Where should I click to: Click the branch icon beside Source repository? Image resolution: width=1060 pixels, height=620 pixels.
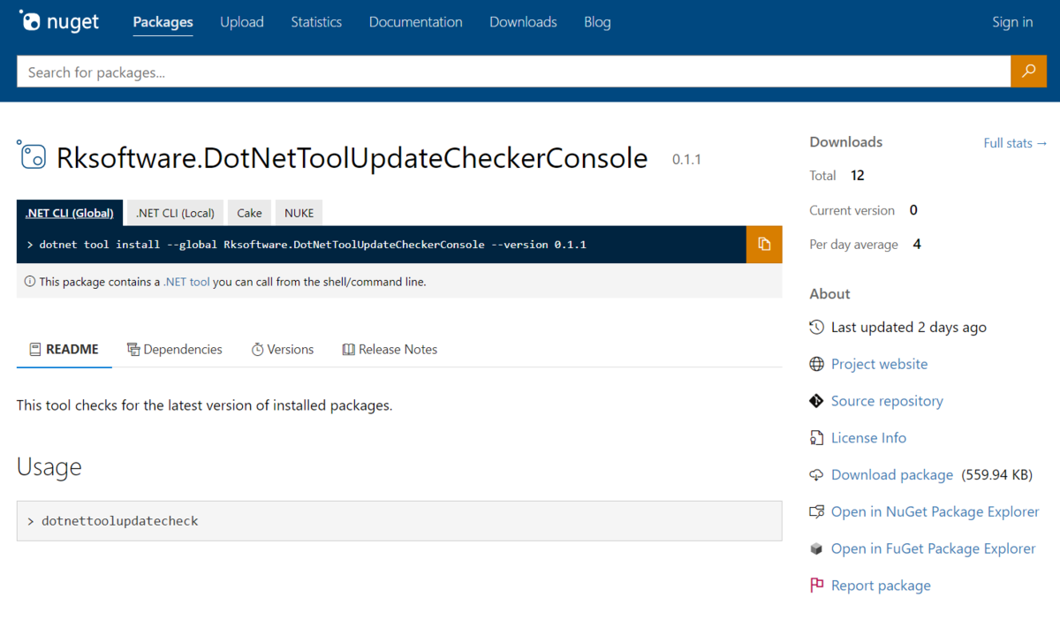coord(815,400)
